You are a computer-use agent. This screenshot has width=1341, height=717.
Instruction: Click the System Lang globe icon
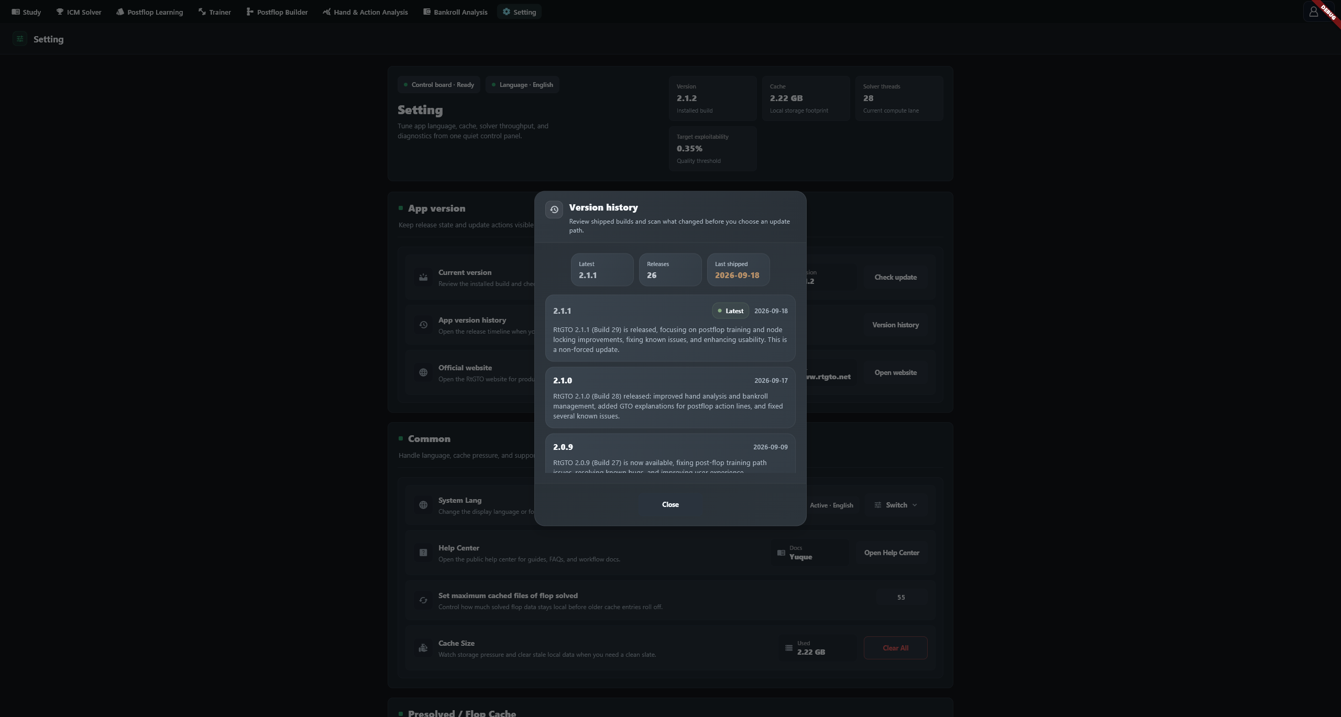click(x=423, y=505)
